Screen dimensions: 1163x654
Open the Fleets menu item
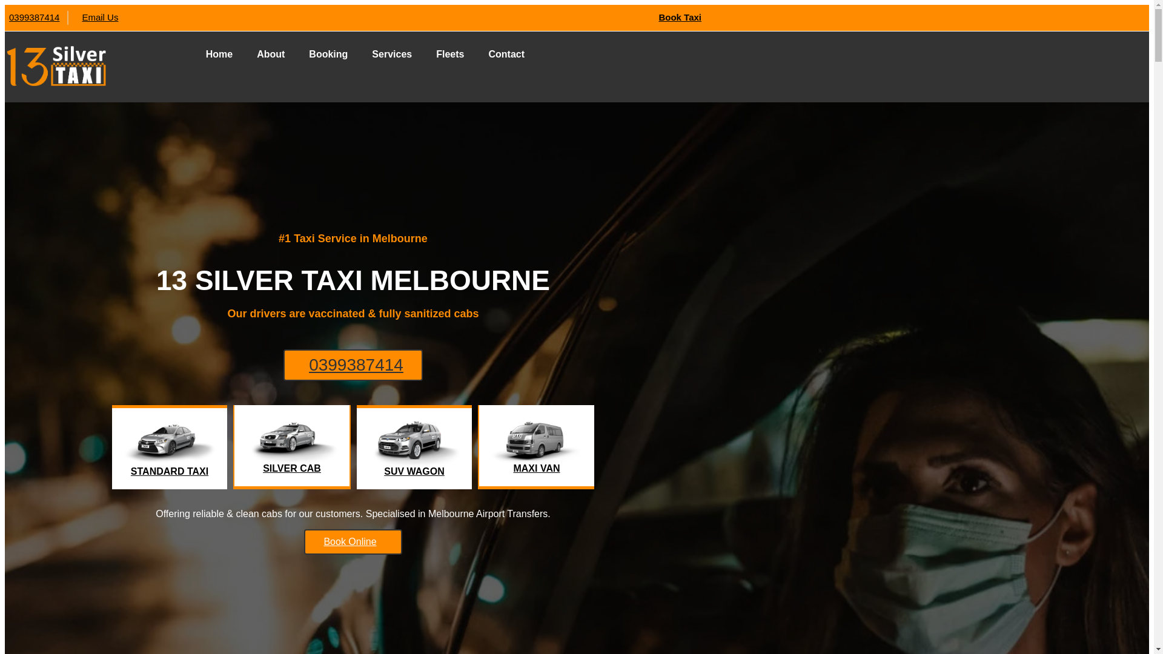click(x=450, y=54)
